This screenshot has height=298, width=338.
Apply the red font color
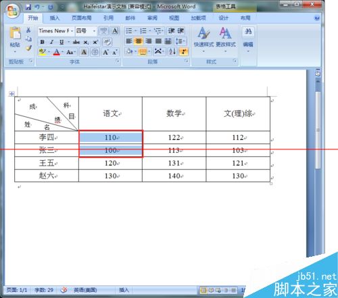point(56,52)
